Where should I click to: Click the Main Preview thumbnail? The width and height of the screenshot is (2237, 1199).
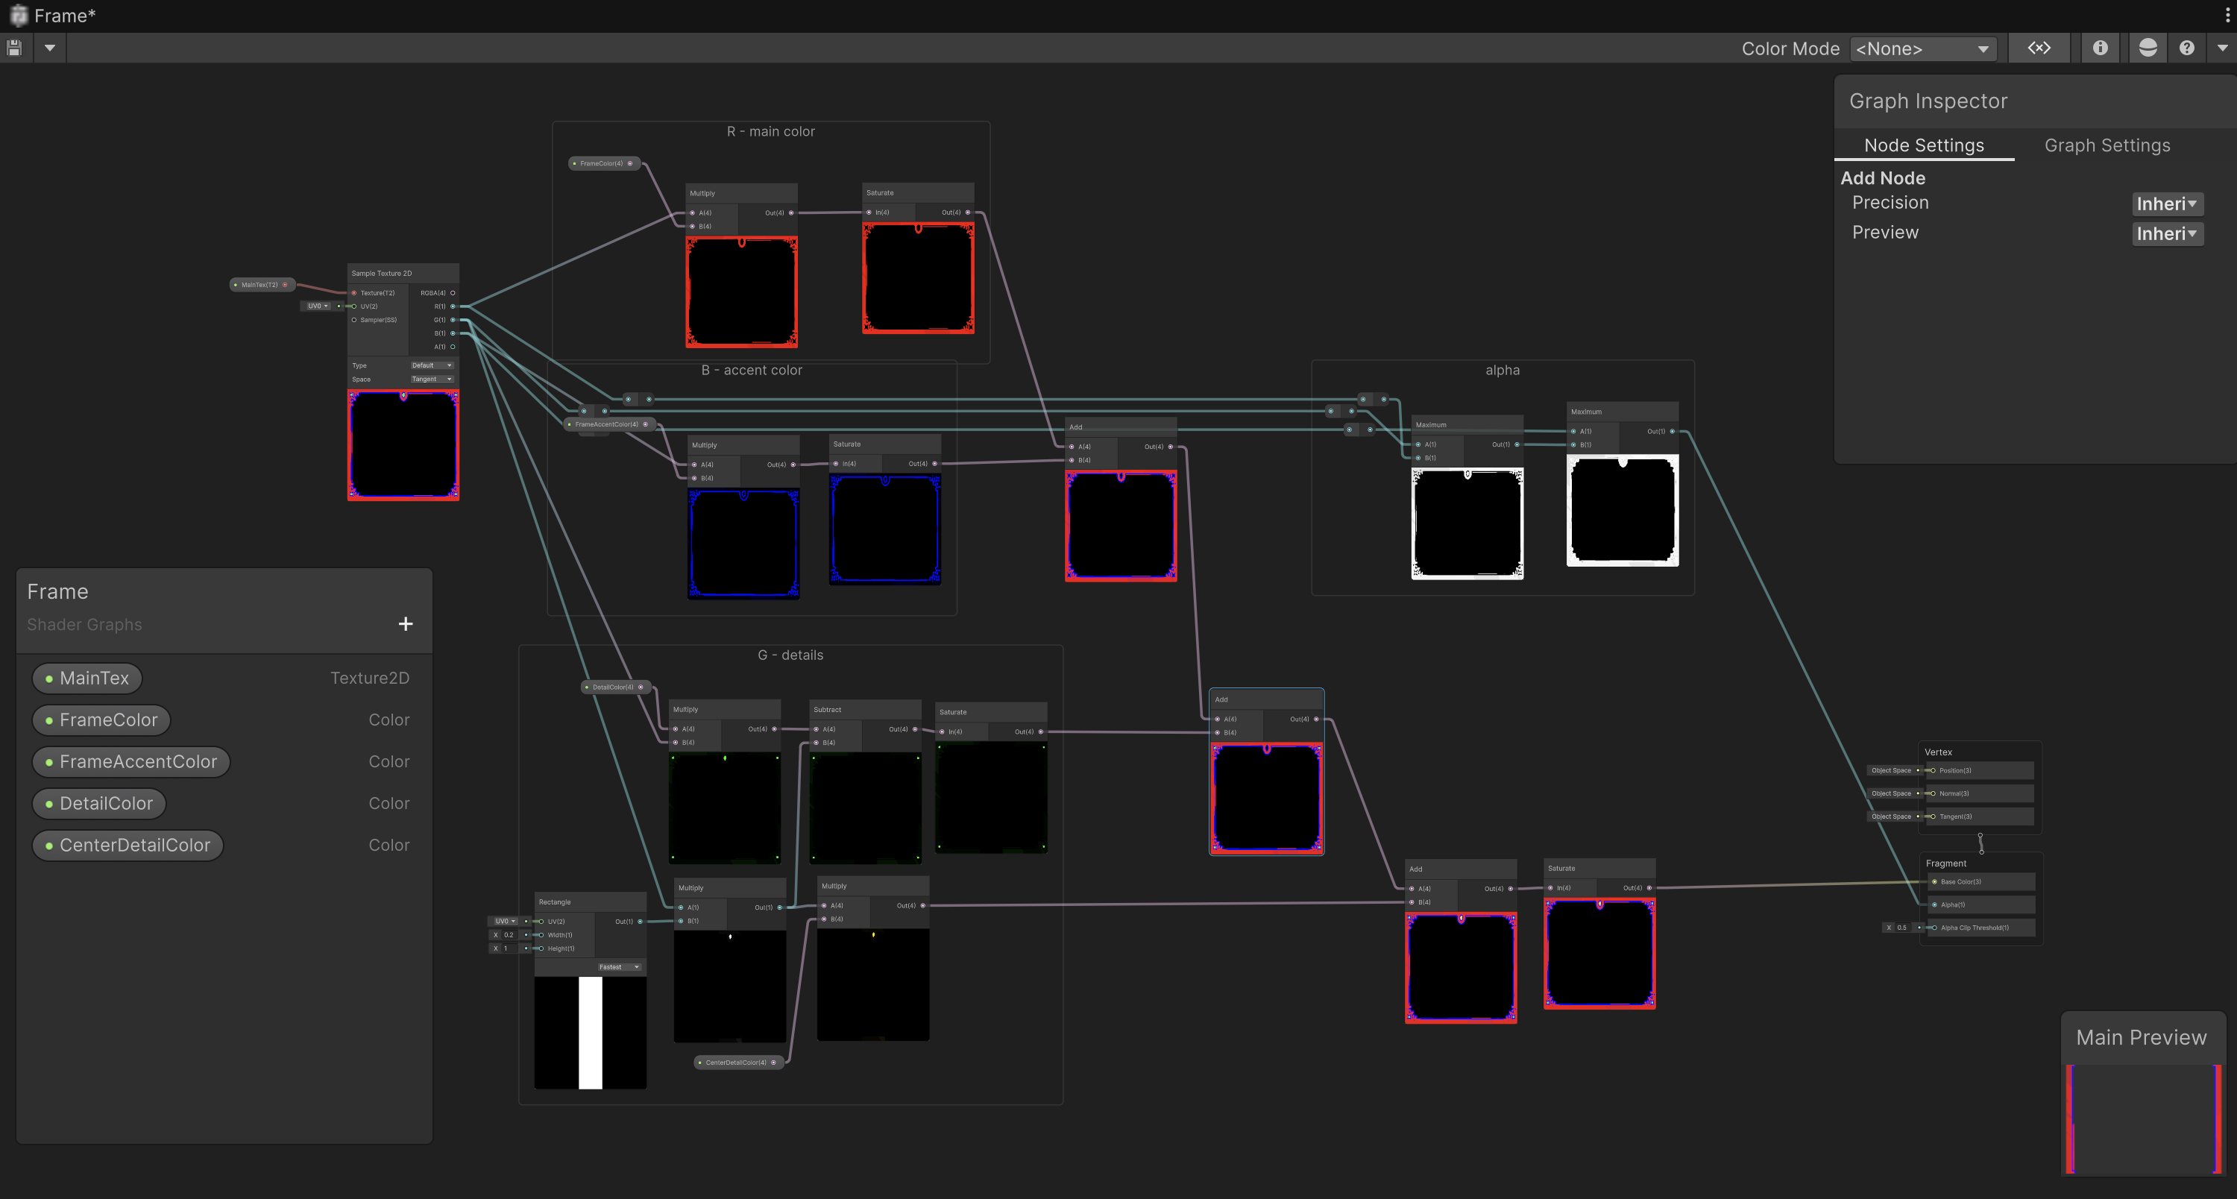(2143, 1119)
